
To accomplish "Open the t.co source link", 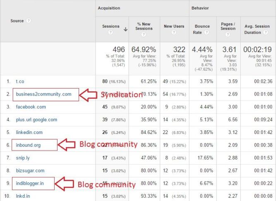I will [20, 81].
